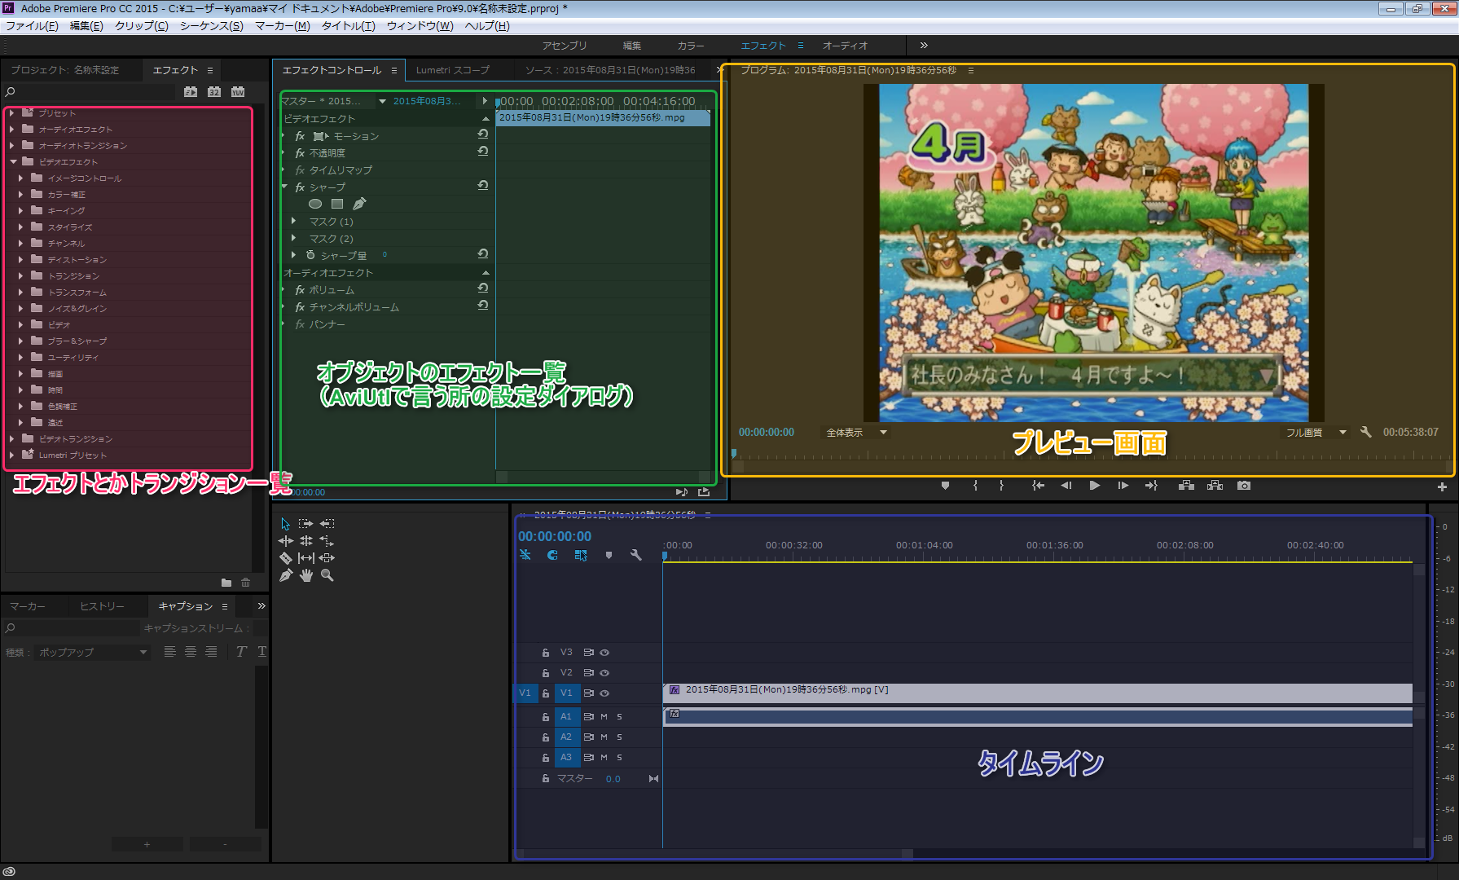The height and width of the screenshot is (880, 1459).
Task: Toggle V1 track output eye
Action: [604, 693]
